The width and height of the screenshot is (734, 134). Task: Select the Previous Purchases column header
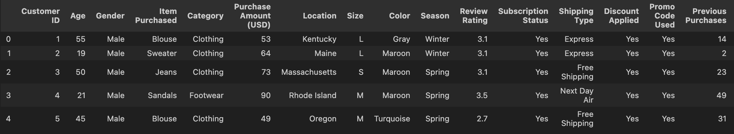706,16
